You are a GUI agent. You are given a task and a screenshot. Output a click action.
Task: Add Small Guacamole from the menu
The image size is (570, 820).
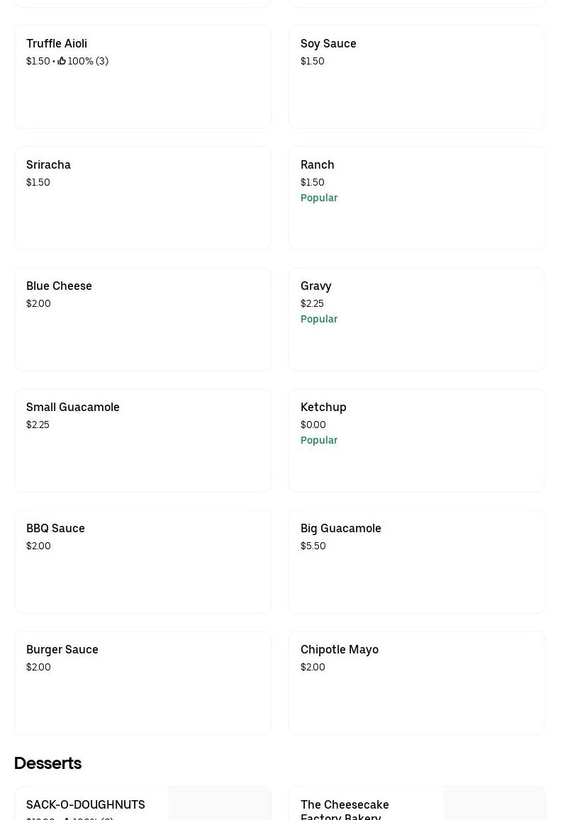click(142, 440)
